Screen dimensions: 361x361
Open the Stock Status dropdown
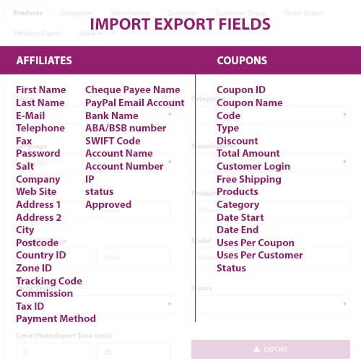[x=95, y=305]
